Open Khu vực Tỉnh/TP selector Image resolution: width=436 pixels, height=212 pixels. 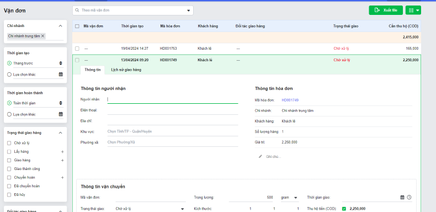[x=173, y=131]
